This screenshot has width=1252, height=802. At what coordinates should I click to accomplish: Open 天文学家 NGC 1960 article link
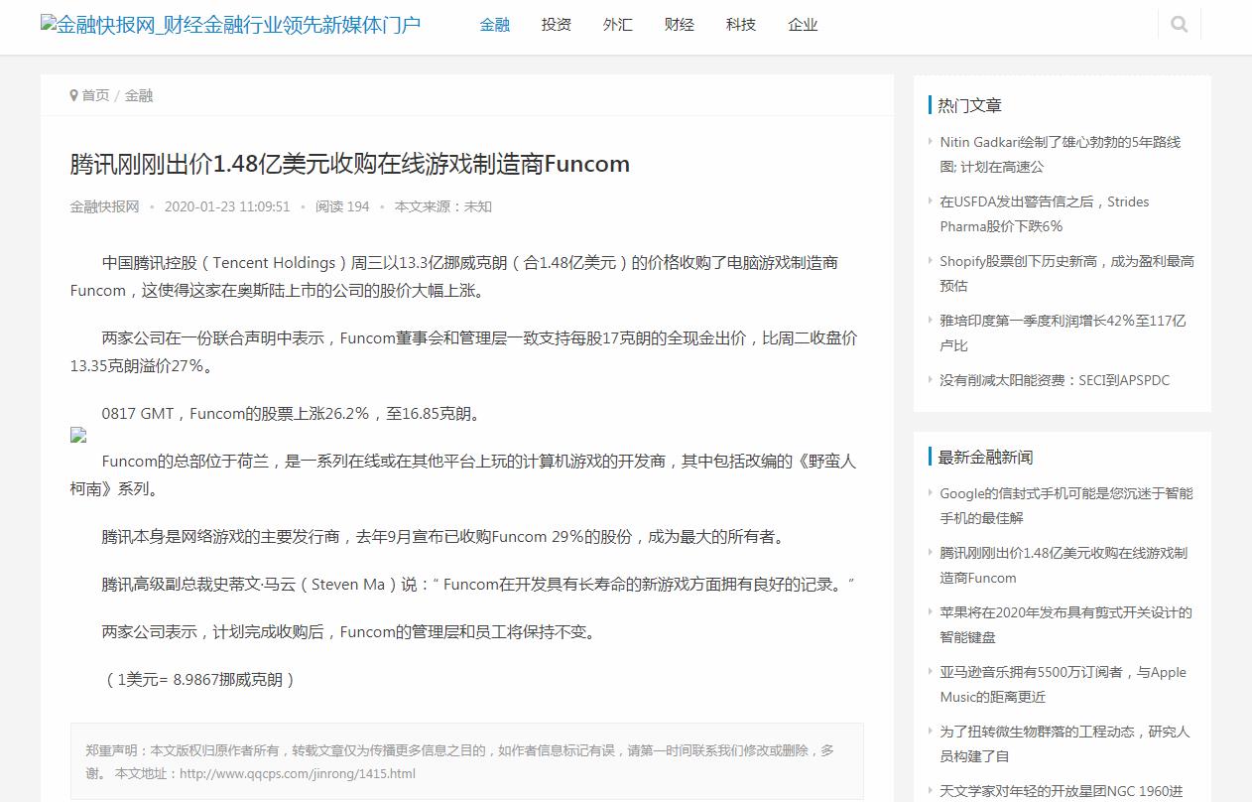point(1062,791)
